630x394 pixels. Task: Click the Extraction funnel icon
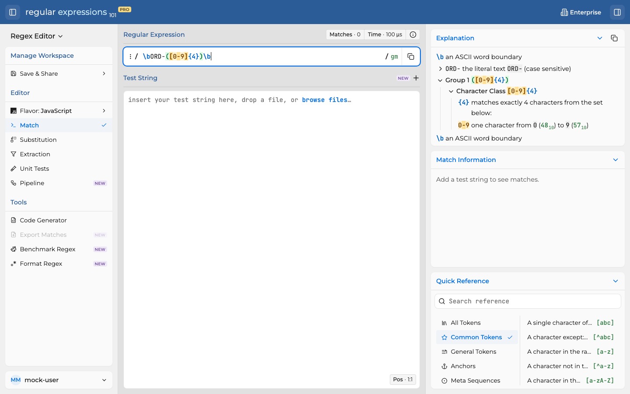(x=14, y=154)
